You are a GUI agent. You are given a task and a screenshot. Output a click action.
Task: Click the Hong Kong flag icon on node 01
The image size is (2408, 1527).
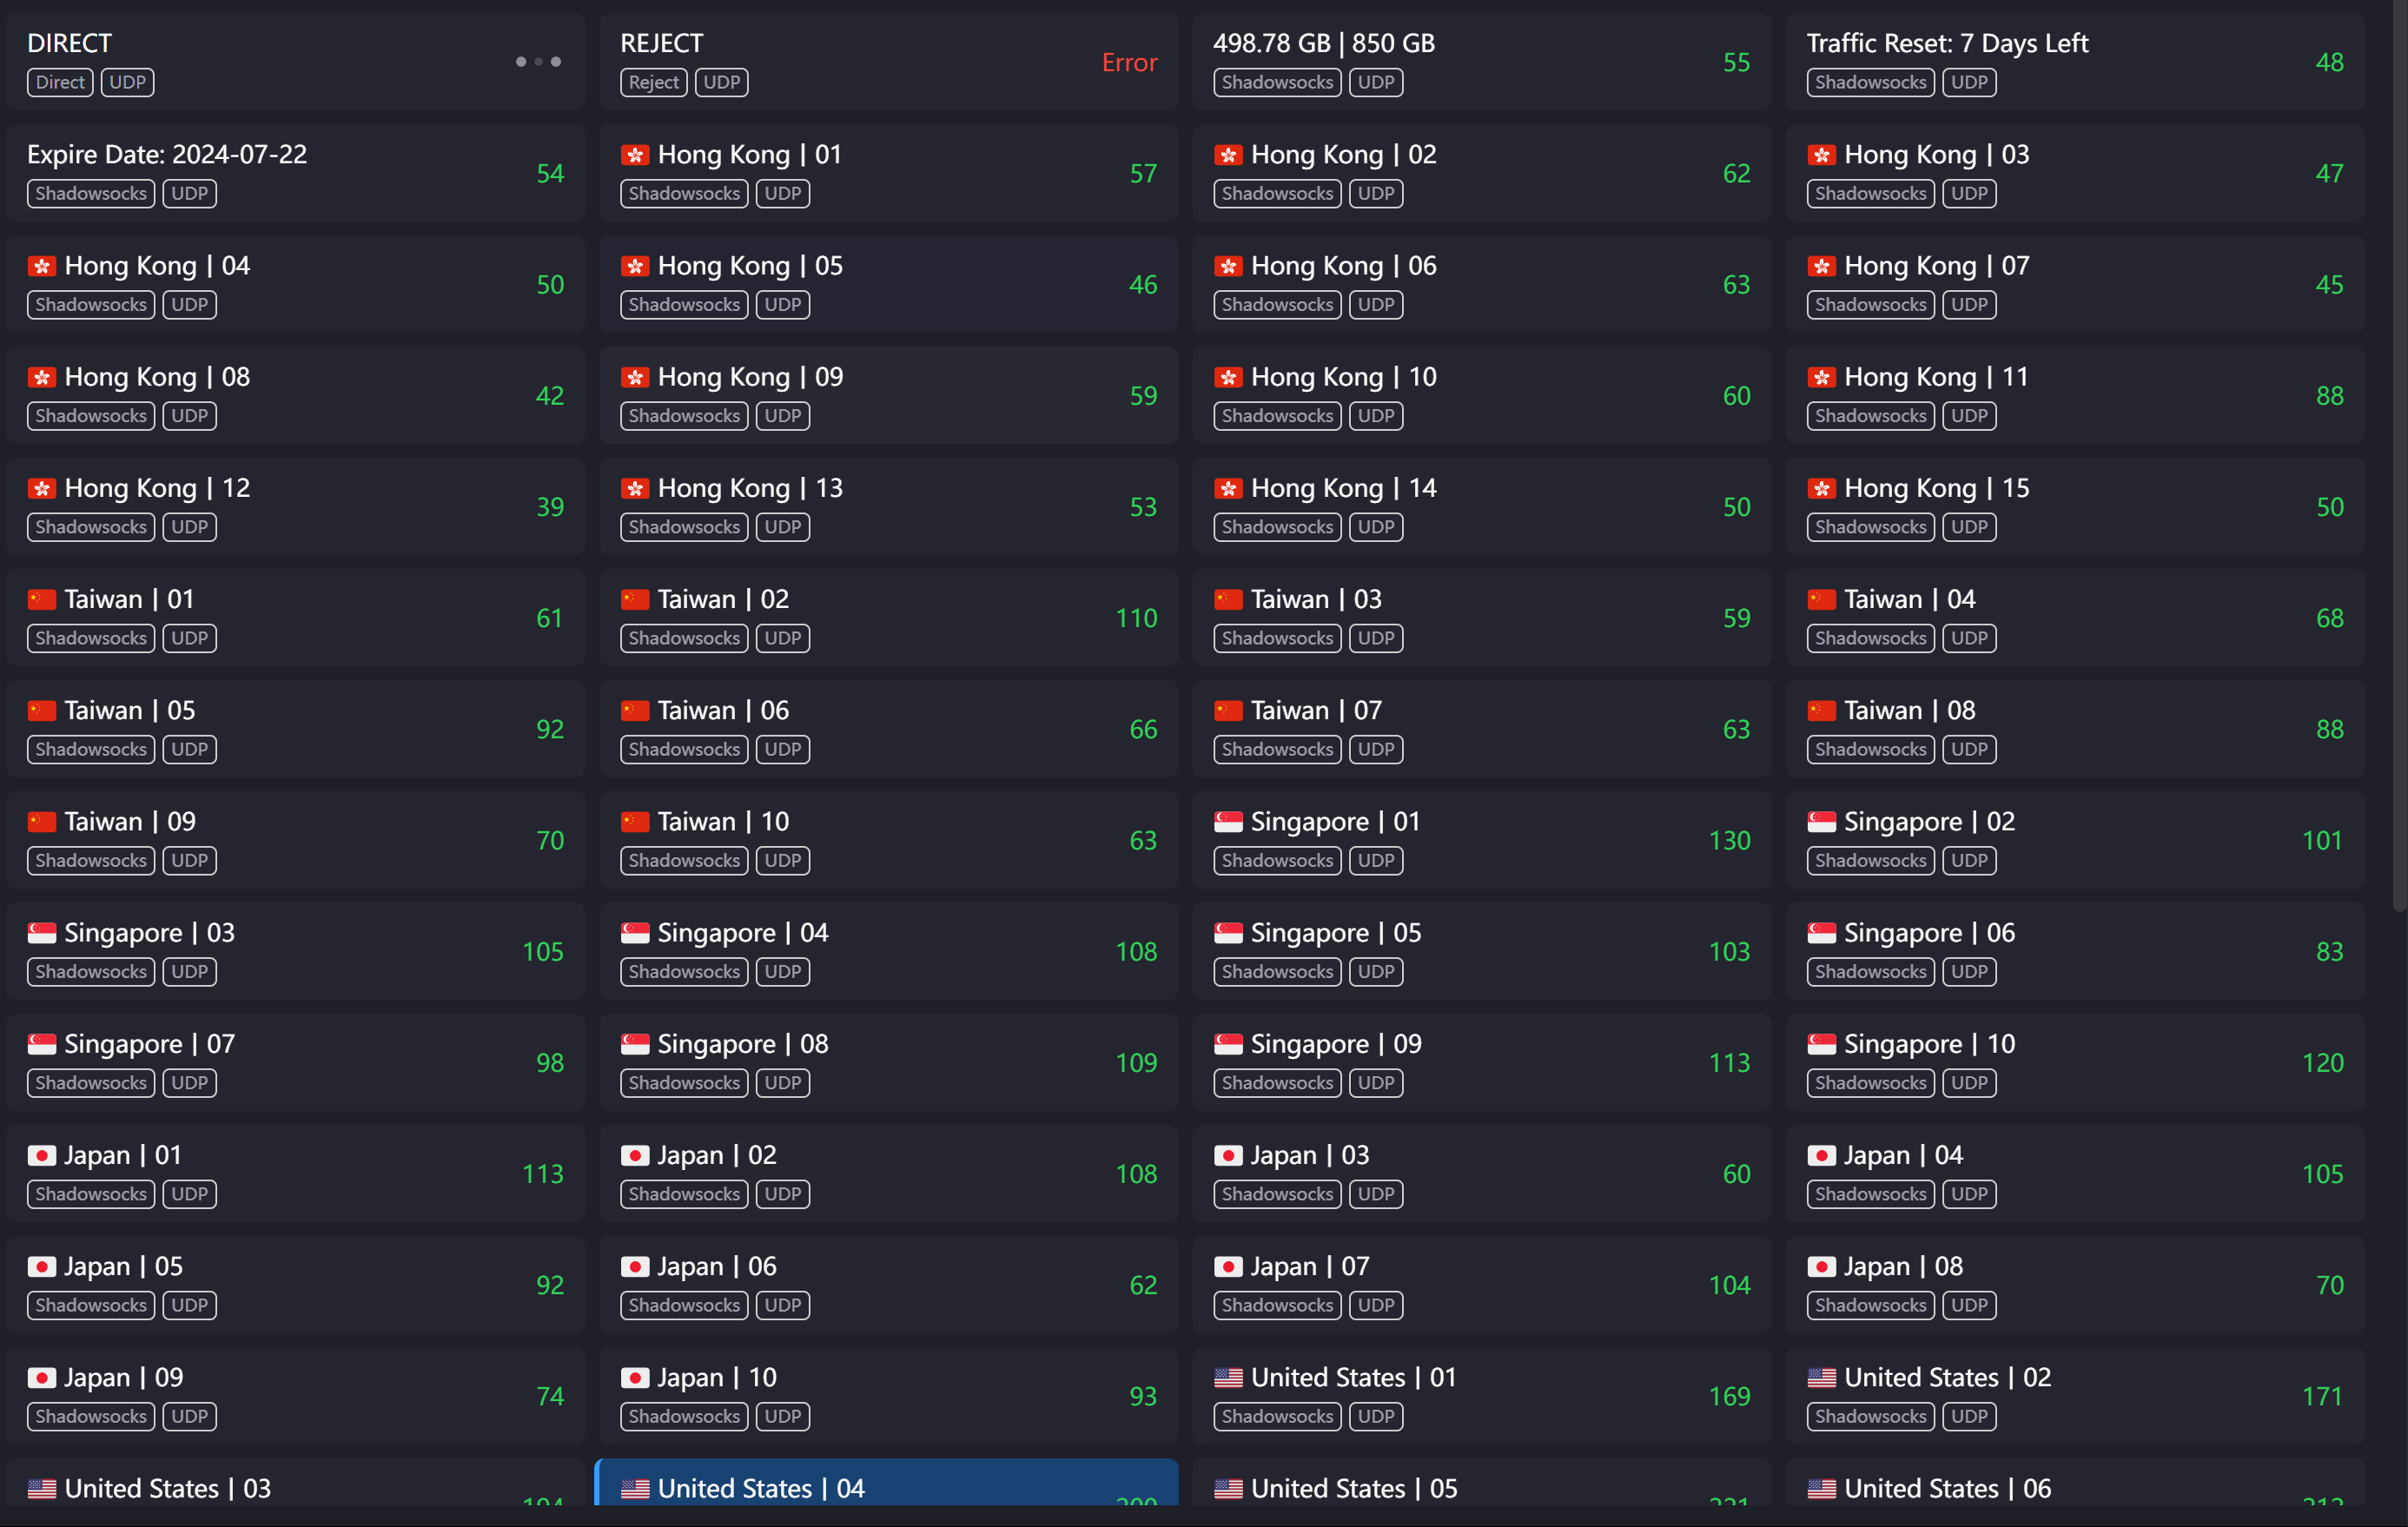[x=635, y=155]
